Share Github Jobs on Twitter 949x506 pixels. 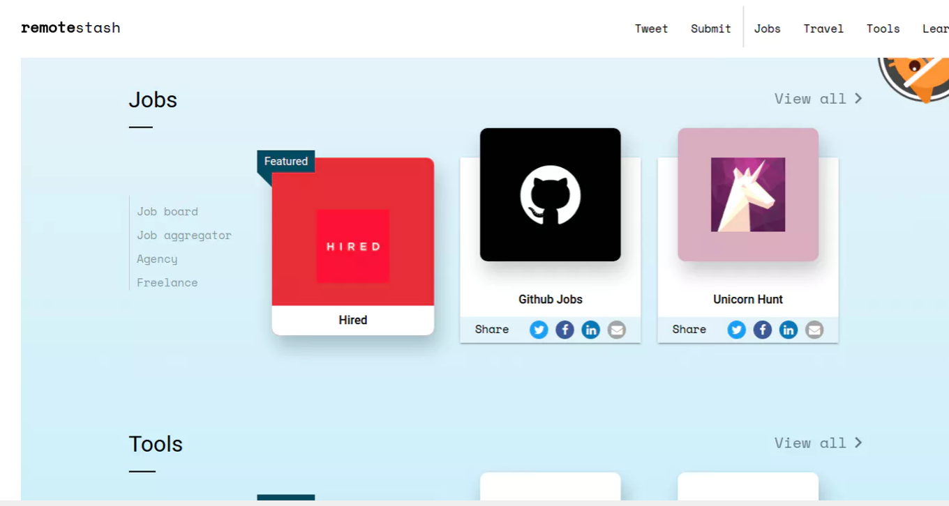(x=539, y=330)
